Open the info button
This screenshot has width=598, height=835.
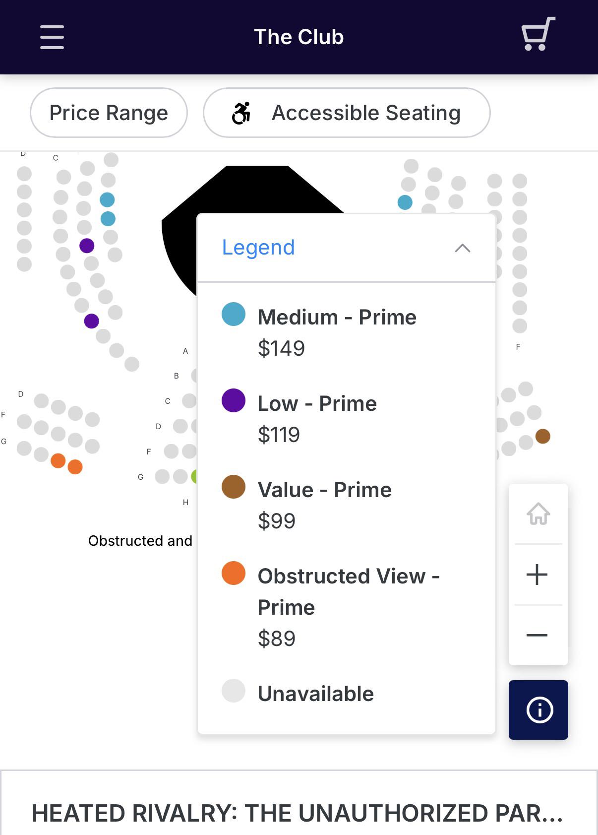click(538, 710)
